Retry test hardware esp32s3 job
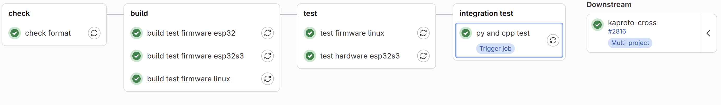The width and height of the screenshot is (721, 105). (x=423, y=56)
